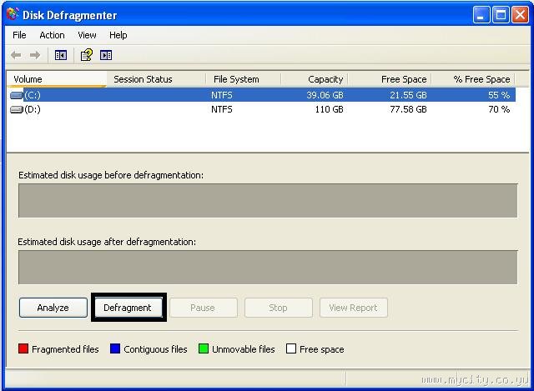Screen dimensions: 534x391
Task: Click the Unmovable files legend label
Action: (244, 349)
